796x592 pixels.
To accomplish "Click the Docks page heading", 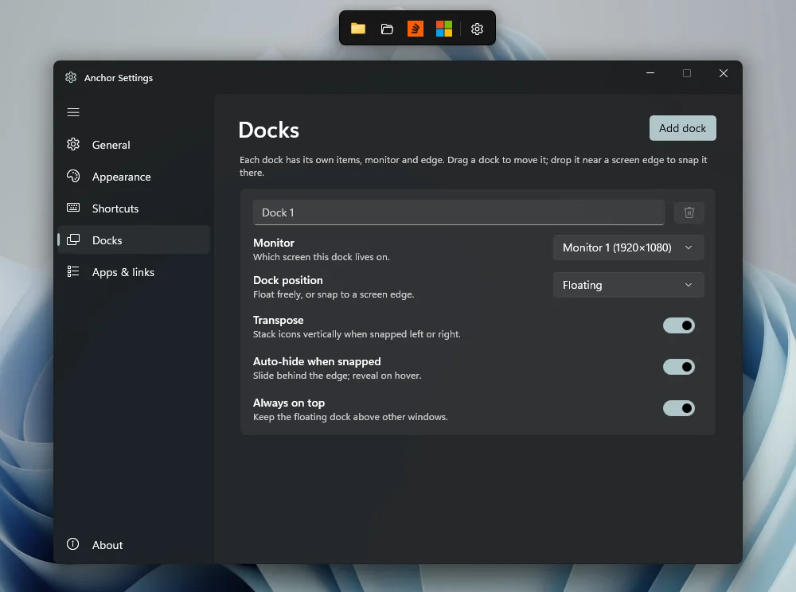I will [x=268, y=130].
